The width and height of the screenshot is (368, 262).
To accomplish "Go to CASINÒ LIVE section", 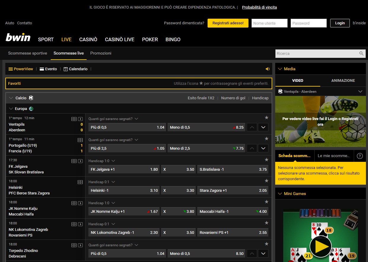I will pos(120,39).
